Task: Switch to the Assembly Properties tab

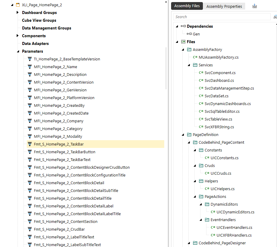Action: point(224,6)
